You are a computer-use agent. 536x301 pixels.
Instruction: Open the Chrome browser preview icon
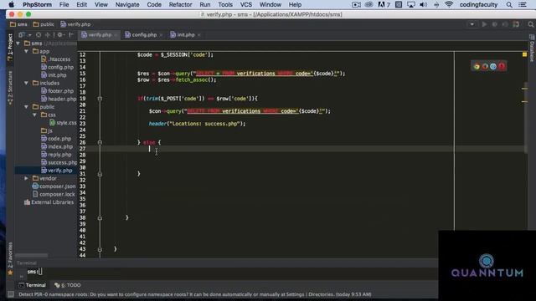[x=477, y=67]
